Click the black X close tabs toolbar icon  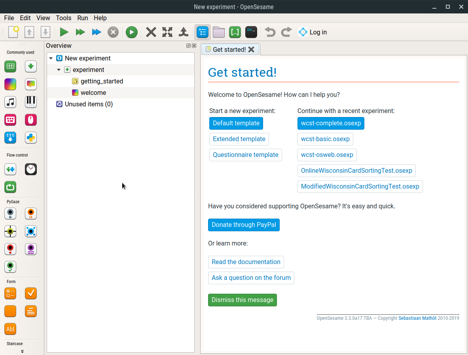151,32
